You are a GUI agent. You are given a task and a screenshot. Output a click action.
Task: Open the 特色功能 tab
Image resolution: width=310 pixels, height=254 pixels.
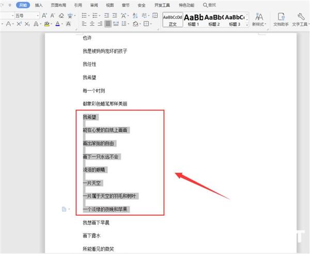click(x=187, y=5)
